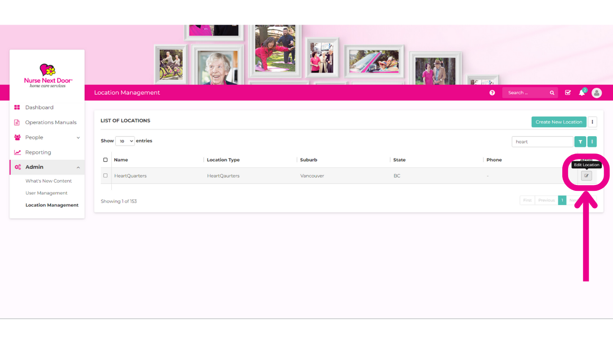This screenshot has width=613, height=344.
Task: Click the Location Management page title
Action: click(127, 93)
